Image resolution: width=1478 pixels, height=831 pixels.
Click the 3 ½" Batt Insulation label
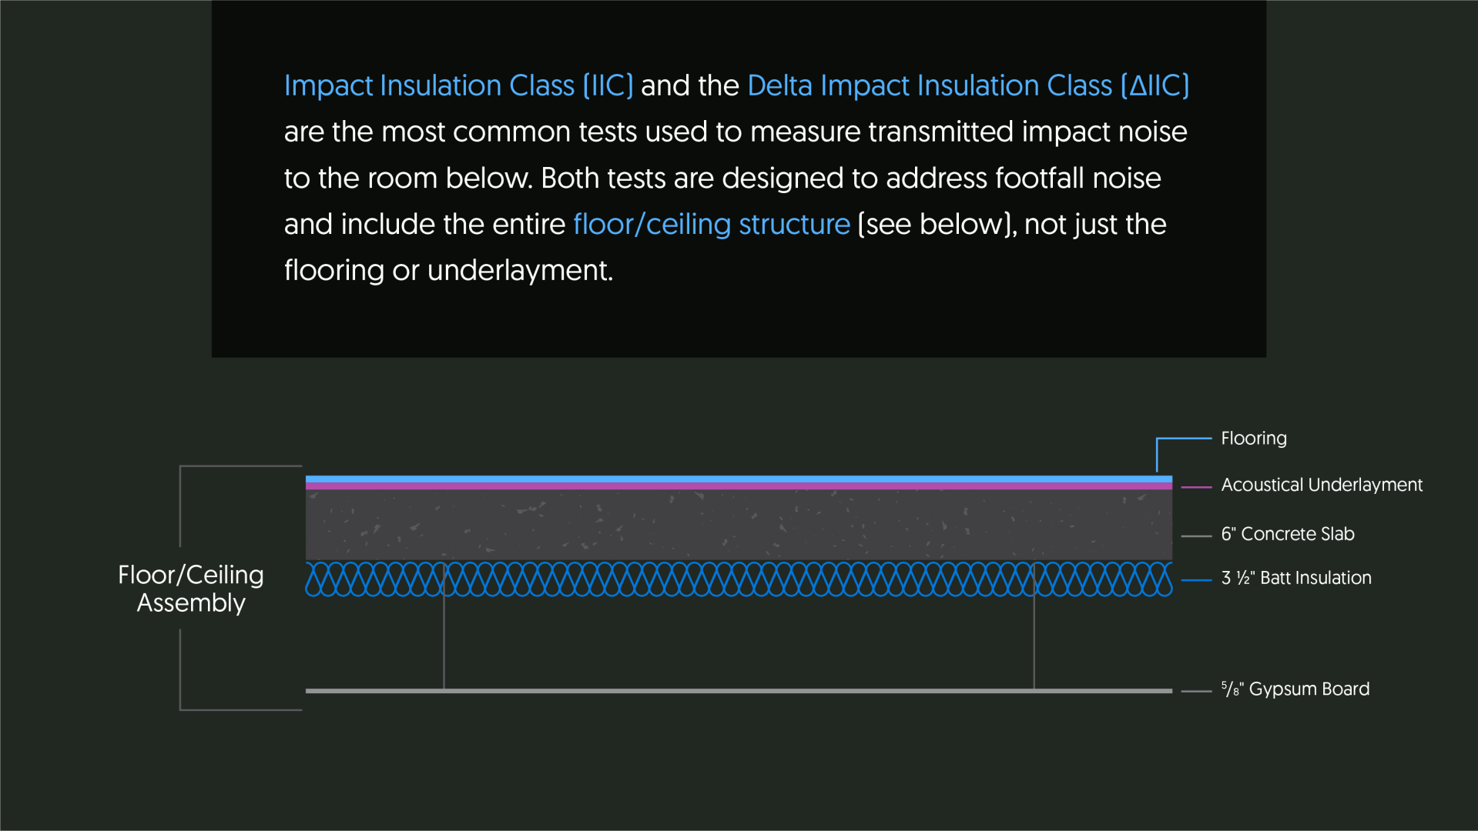click(x=1296, y=578)
